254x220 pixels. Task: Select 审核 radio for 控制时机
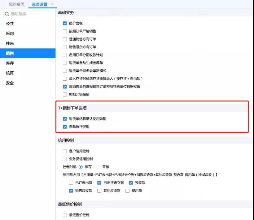(x=98, y=167)
